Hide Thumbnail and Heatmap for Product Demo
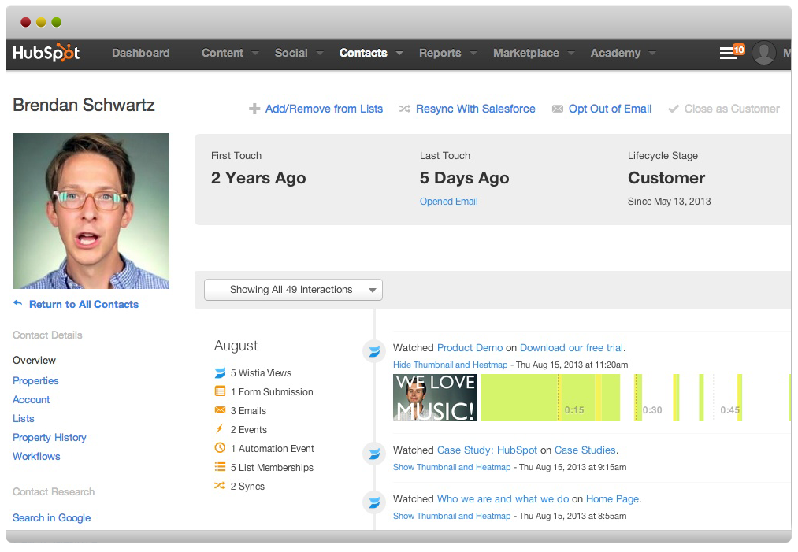 coord(450,365)
